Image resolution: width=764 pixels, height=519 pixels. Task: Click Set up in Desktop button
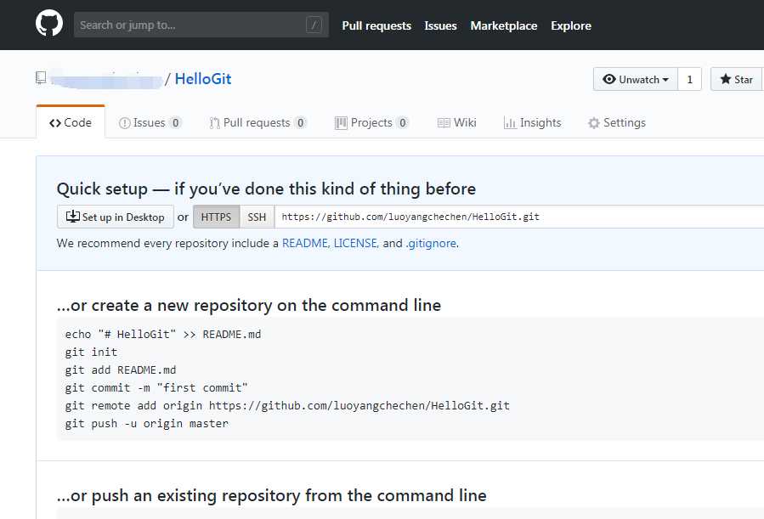pos(116,217)
